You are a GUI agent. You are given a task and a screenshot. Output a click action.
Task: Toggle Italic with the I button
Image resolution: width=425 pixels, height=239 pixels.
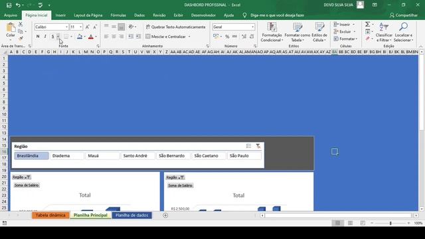tap(45, 37)
